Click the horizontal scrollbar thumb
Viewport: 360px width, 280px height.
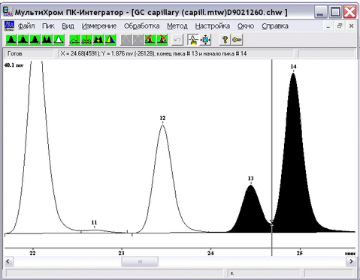pos(140,261)
